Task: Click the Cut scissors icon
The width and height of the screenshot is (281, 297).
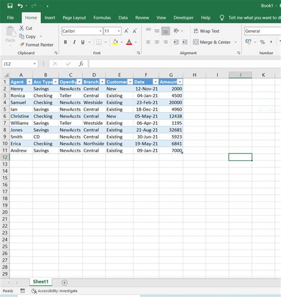Action: tap(21, 28)
